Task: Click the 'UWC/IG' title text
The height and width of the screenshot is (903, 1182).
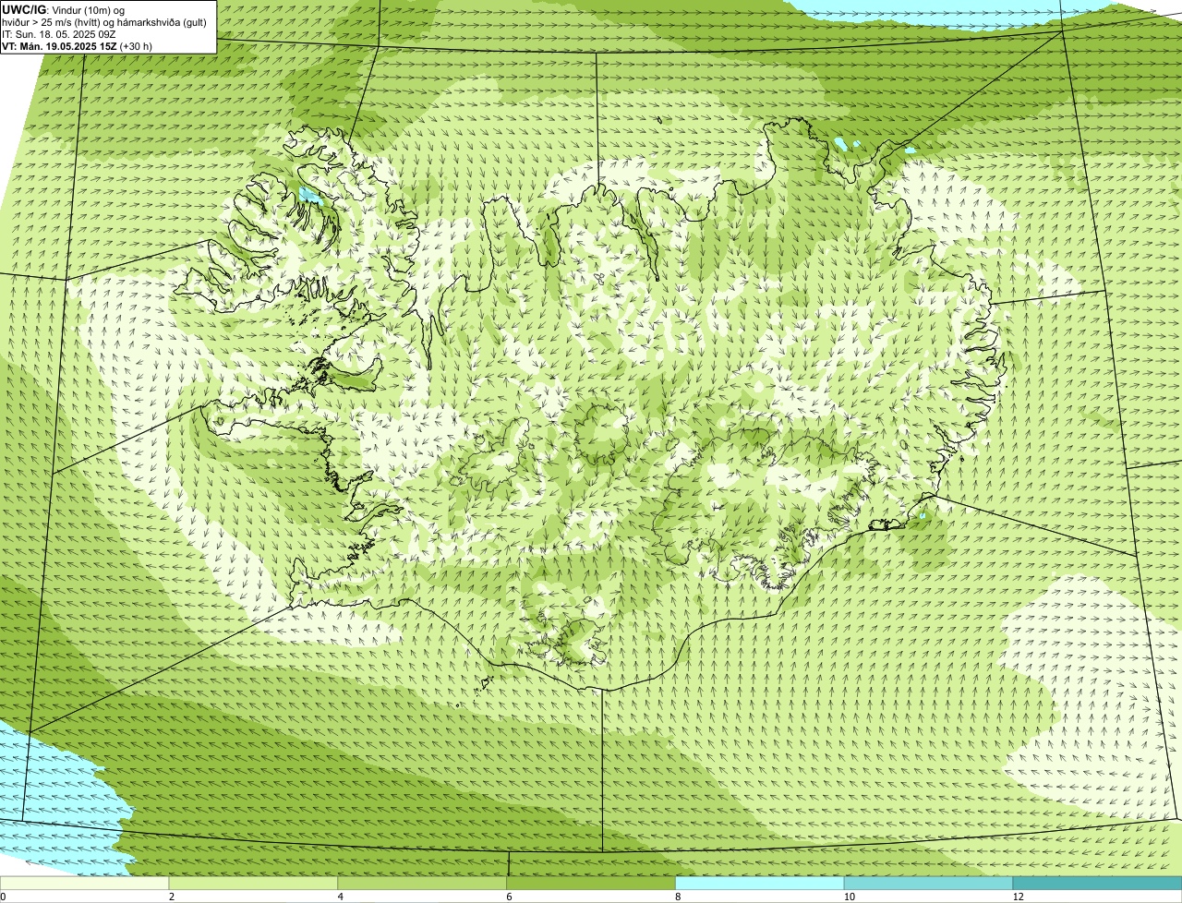Action: [x=25, y=9]
